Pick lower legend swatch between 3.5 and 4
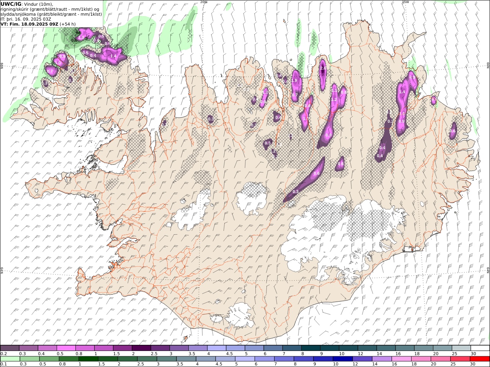The height and width of the screenshot is (367, 490). [186, 359]
